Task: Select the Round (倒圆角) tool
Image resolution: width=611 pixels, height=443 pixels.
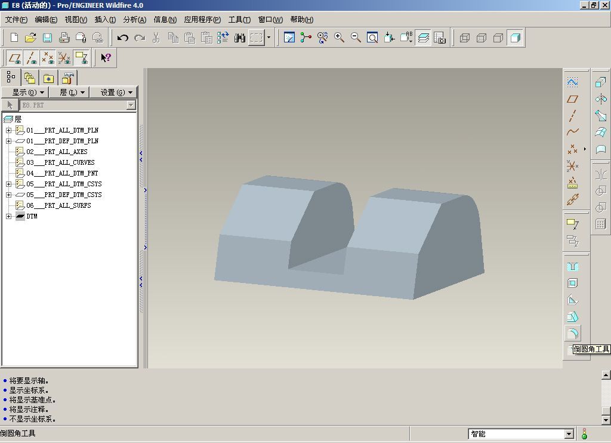Action: (x=572, y=333)
